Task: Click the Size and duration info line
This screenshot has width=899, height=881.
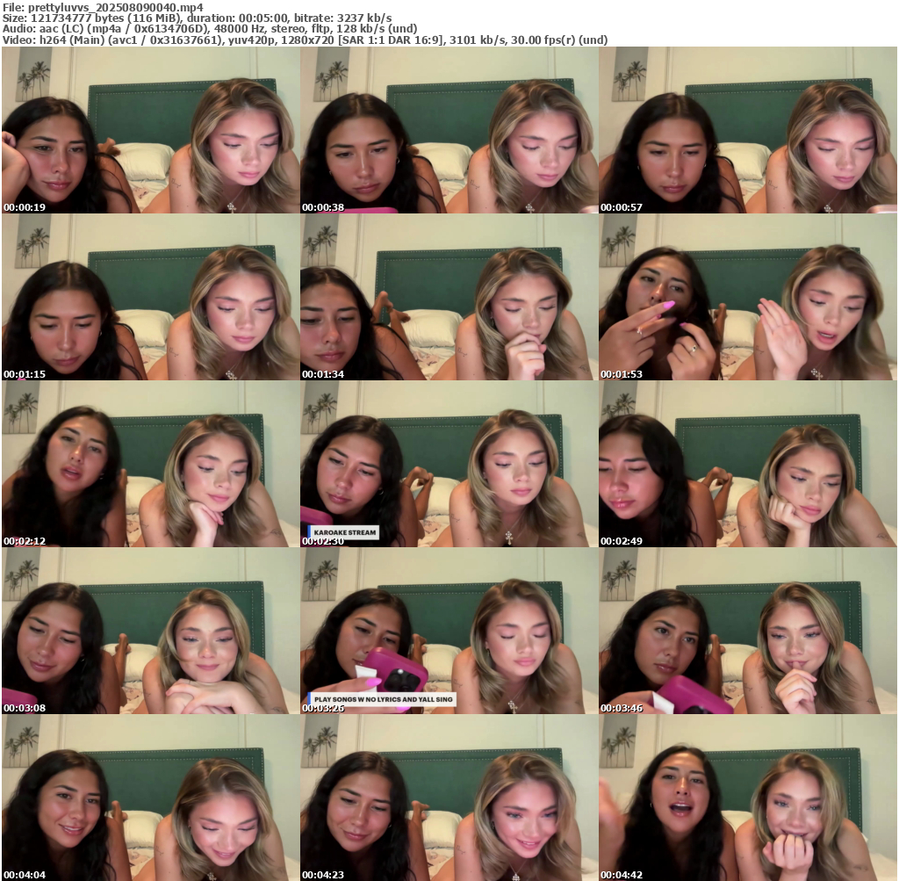Action: pos(198,18)
